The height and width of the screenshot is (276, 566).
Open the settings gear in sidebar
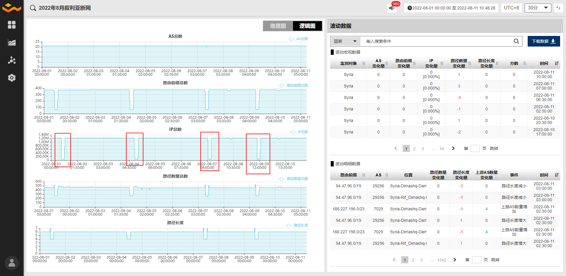coord(12,78)
